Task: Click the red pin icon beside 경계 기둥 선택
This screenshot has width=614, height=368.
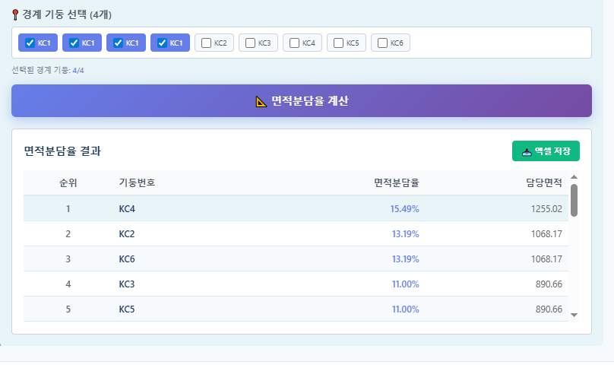Action: pos(16,14)
